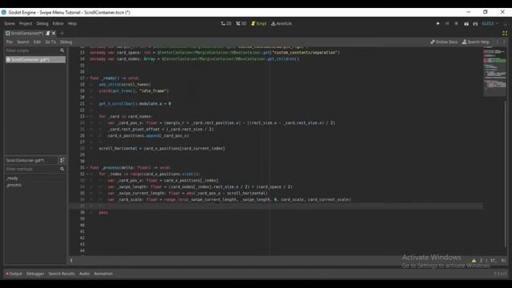The width and height of the screenshot is (512, 288).
Task: Open the script editor Debug menu
Action: [x=66, y=42]
